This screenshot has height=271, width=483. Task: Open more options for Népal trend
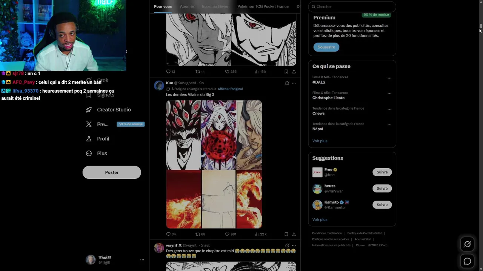[389, 125]
